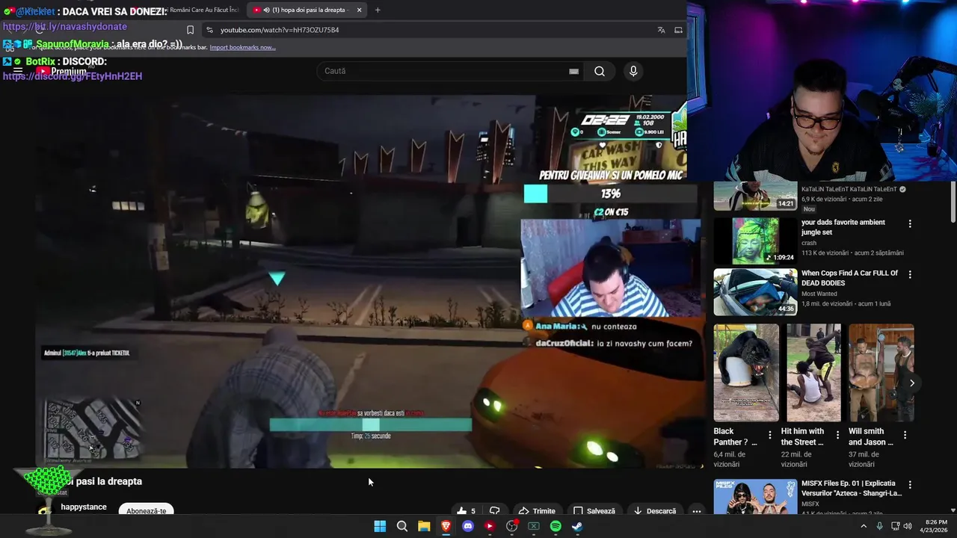The width and height of the screenshot is (957, 538).
Task: Select the hopa doi pasi la dreapta tab
Action: click(307, 10)
